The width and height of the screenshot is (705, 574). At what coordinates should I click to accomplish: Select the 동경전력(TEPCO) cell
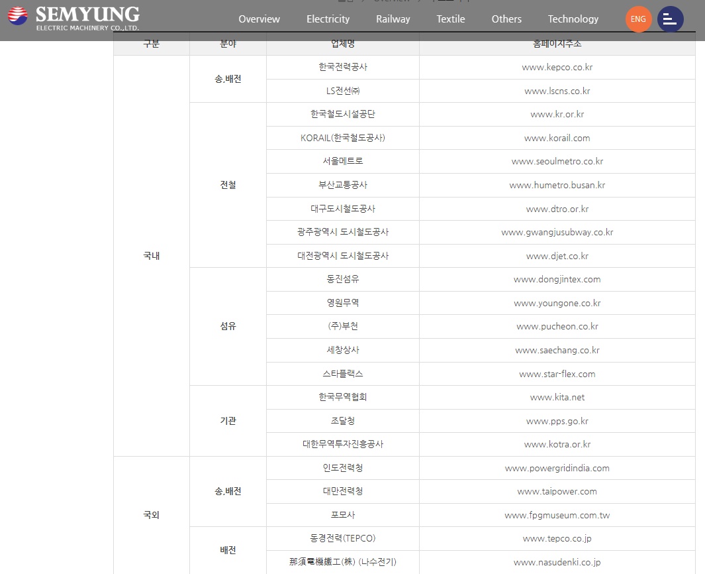343,538
